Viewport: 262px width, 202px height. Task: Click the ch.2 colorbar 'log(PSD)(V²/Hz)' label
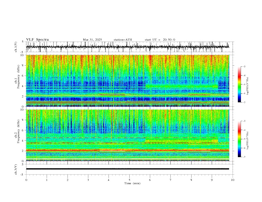click(x=247, y=141)
